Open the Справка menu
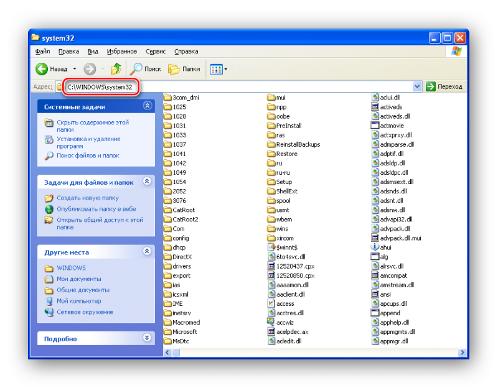Image resolution: width=498 pixels, height=388 pixels. tap(186, 52)
